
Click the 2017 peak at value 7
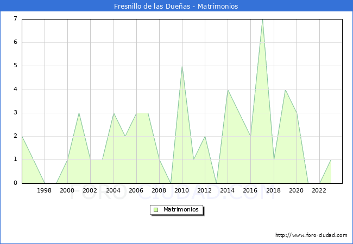262,20
